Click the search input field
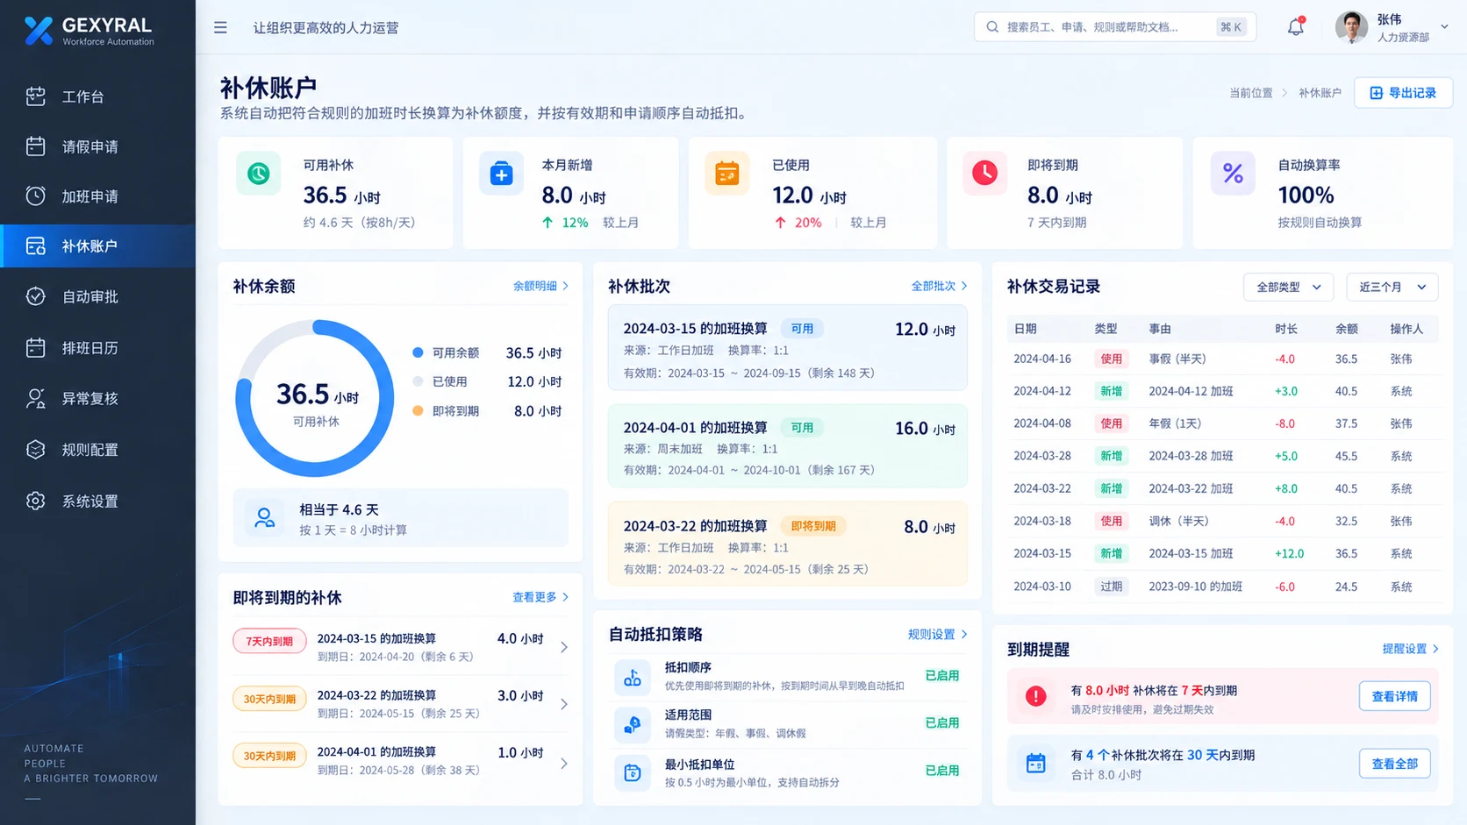 point(1114,27)
